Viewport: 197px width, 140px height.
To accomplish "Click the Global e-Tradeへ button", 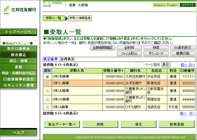I will point(165,5).
